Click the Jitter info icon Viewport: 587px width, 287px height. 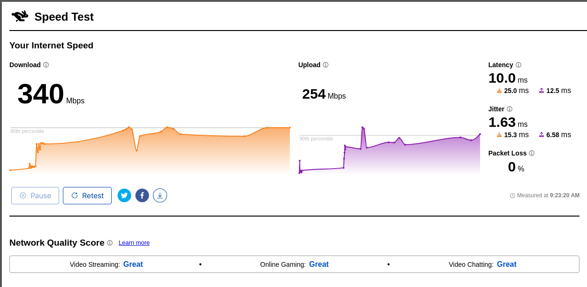pos(510,109)
